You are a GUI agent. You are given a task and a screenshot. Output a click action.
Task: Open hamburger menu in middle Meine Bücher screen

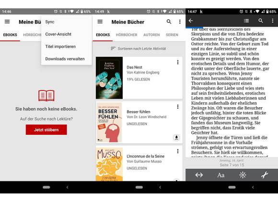[100, 22]
